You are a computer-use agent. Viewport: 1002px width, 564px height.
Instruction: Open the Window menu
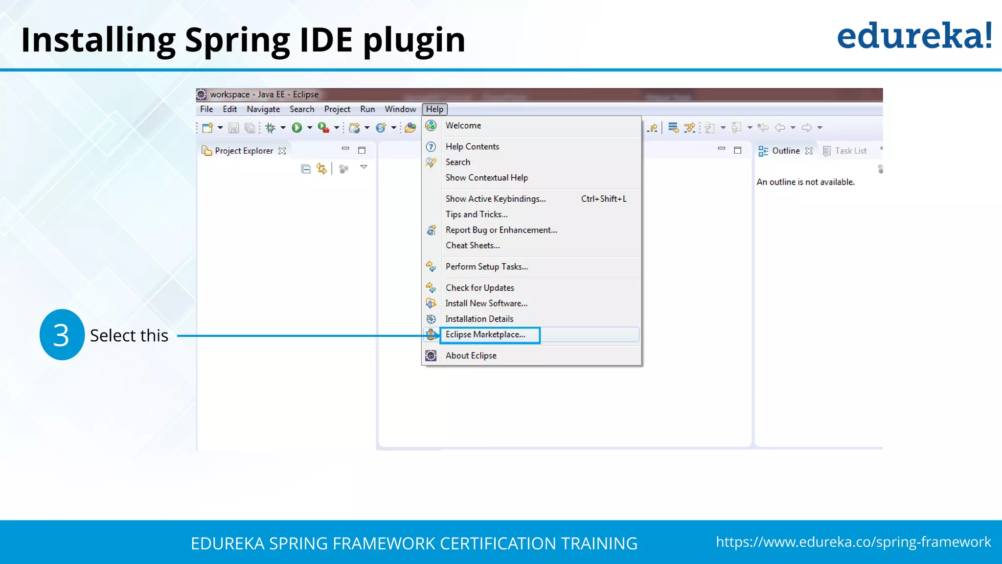(400, 109)
